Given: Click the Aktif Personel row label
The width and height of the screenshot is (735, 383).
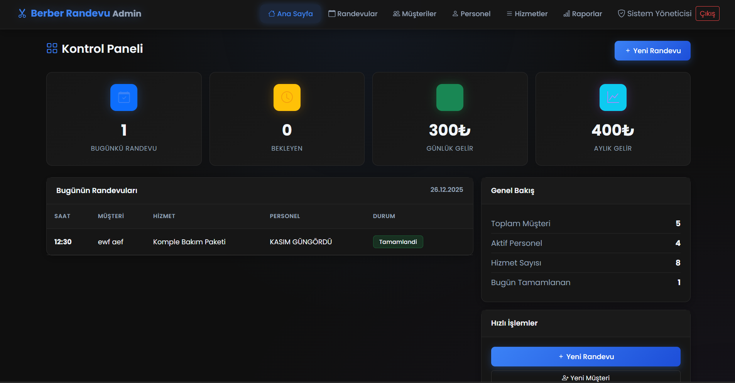Looking at the screenshot, I should pyautogui.click(x=517, y=243).
